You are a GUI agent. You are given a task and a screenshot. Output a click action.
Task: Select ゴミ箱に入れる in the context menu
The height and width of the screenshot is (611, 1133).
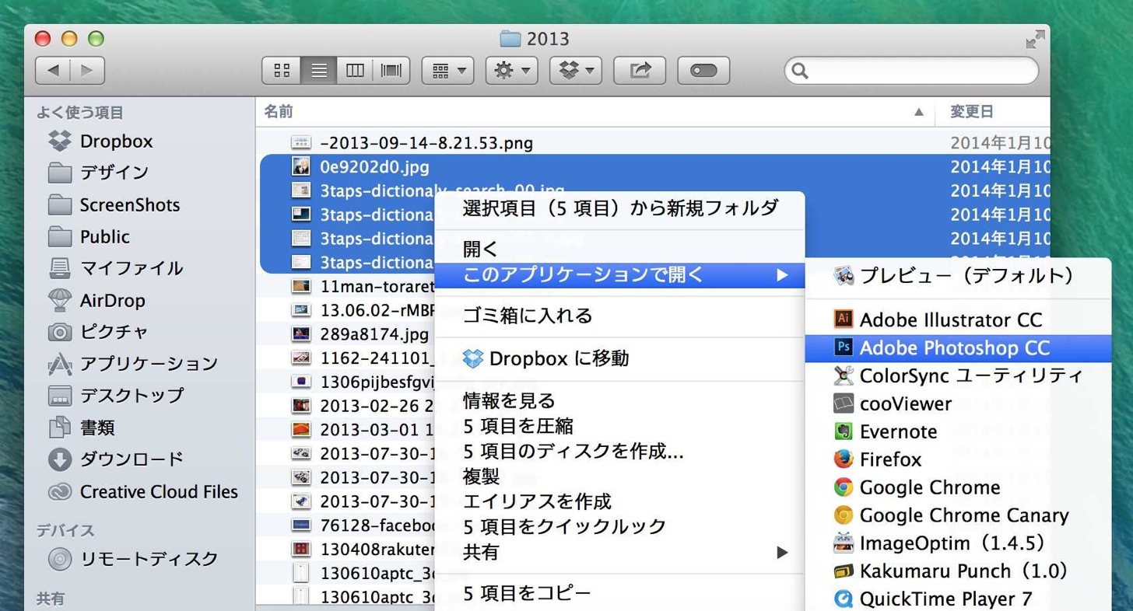point(619,316)
